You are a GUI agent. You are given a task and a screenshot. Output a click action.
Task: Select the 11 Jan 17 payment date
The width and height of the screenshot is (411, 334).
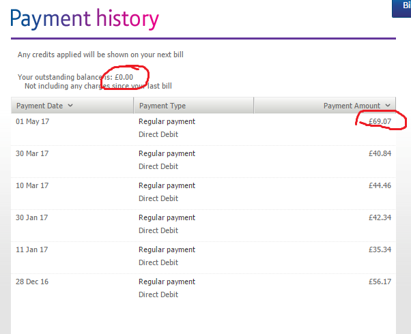31,249
